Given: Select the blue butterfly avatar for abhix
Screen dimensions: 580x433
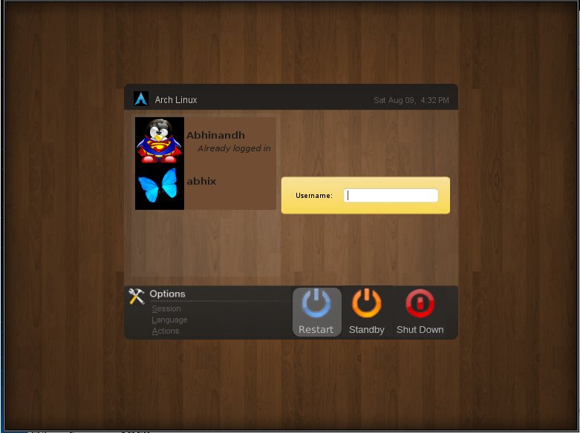Looking at the screenshot, I should tap(160, 186).
